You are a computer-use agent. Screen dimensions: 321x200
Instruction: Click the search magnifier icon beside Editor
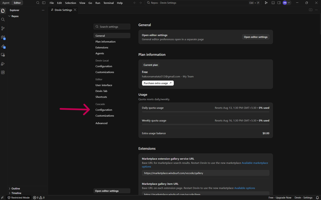pos(38,3)
